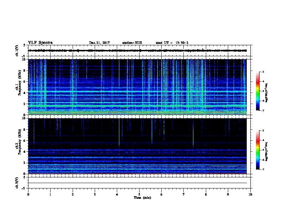Click the 'VLF Spectra' plot title
Image resolution: width=282 pixels, height=218 pixels.
(40, 43)
